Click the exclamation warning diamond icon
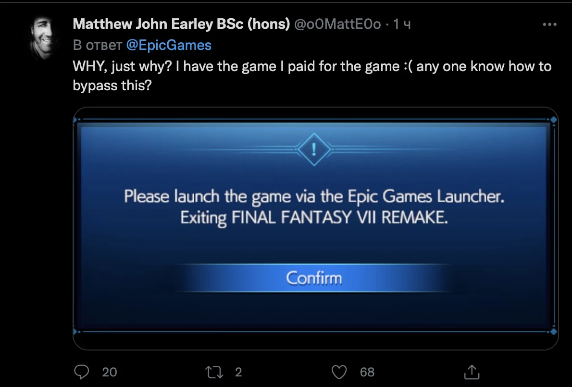572x387 pixels. [314, 149]
